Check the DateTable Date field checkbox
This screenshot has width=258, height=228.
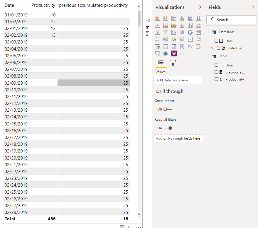(216, 41)
